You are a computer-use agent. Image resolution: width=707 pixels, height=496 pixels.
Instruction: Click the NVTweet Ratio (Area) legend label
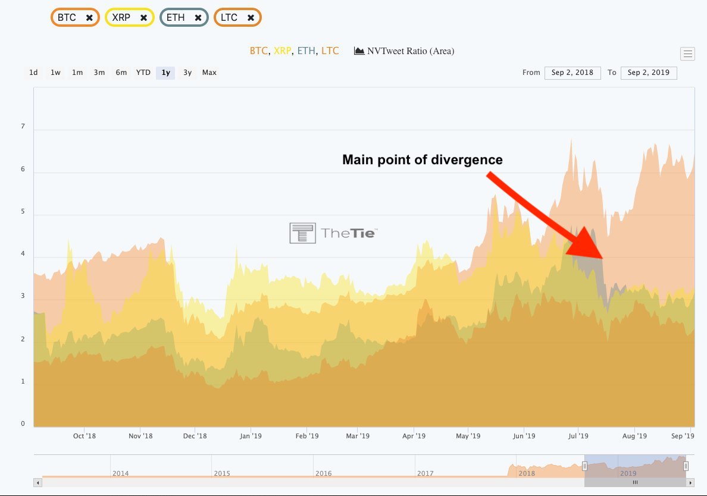pyautogui.click(x=411, y=51)
